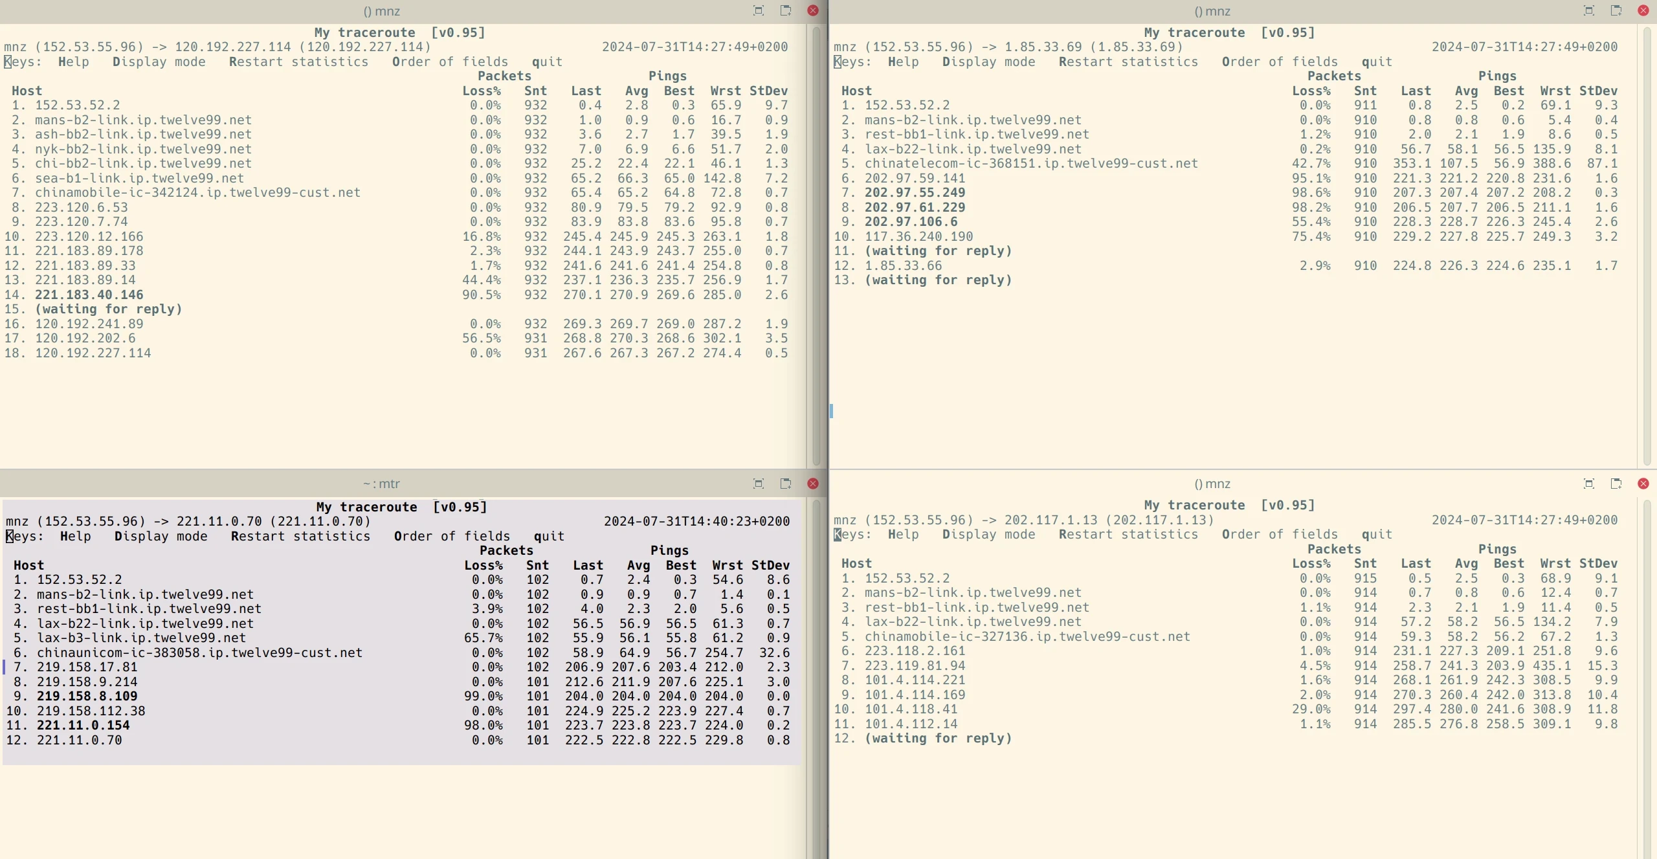Move the 1.85.33.69 pane to a new tab
This screenshot has height=859, width=1657.
(x=1616, y=10)
